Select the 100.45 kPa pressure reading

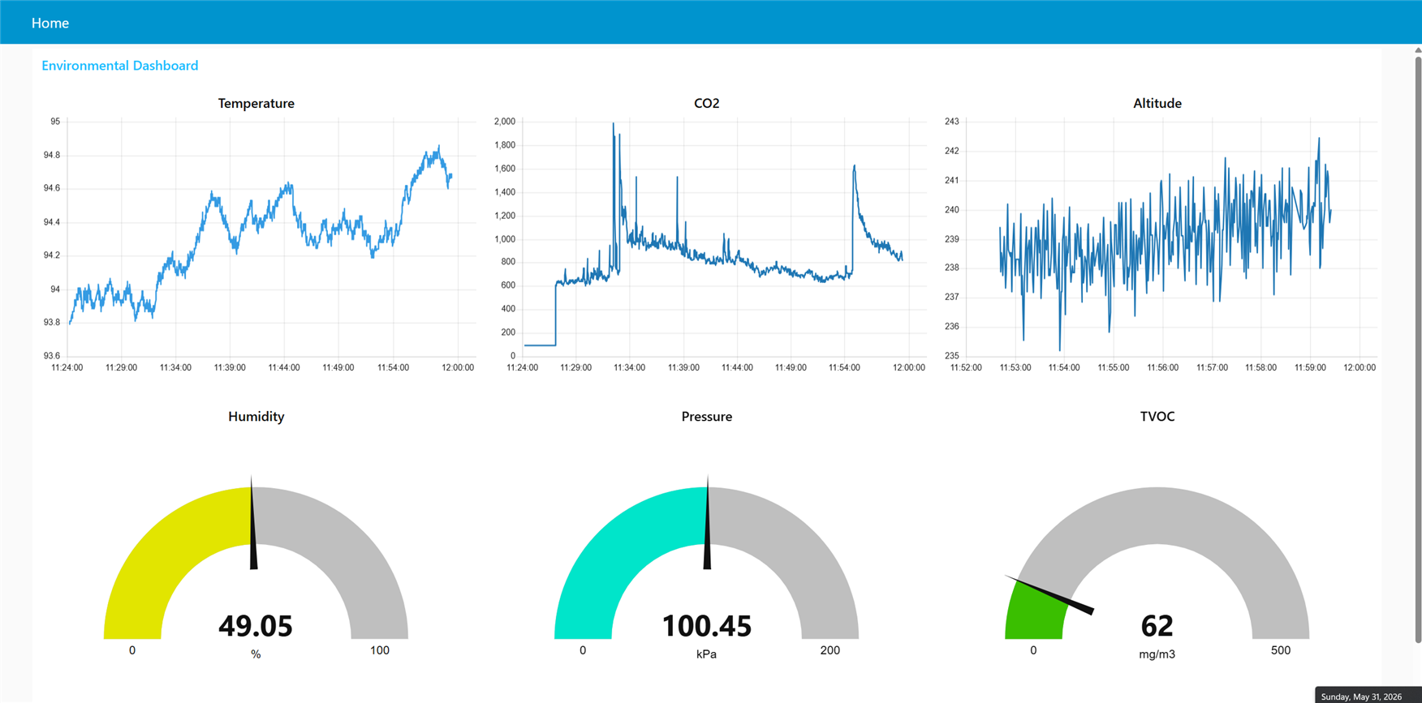coord(706,626)
